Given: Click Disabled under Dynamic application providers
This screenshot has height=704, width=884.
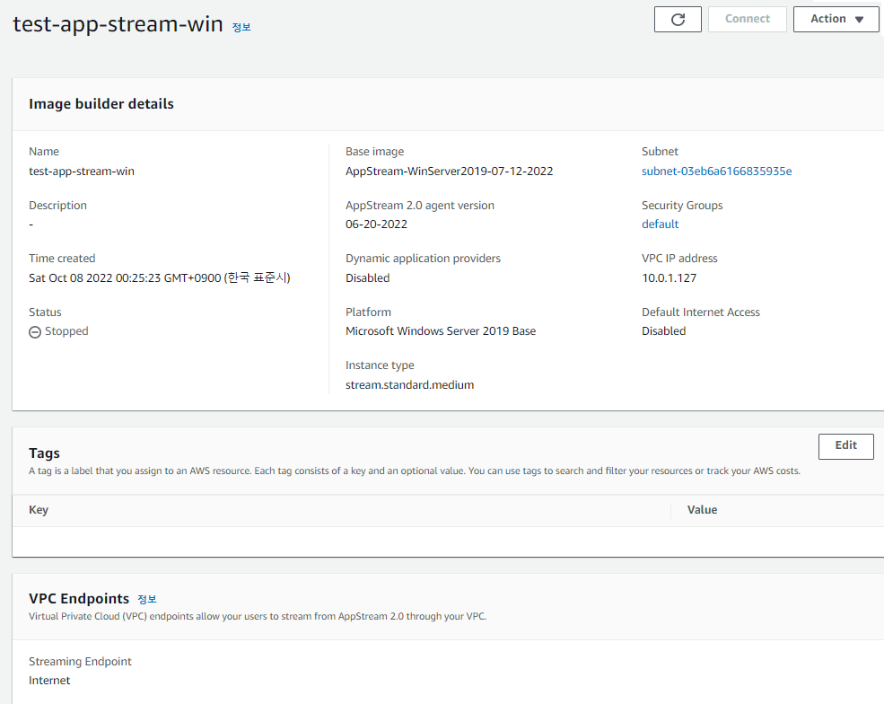Looking at the screenshot, I should point(368,278).
